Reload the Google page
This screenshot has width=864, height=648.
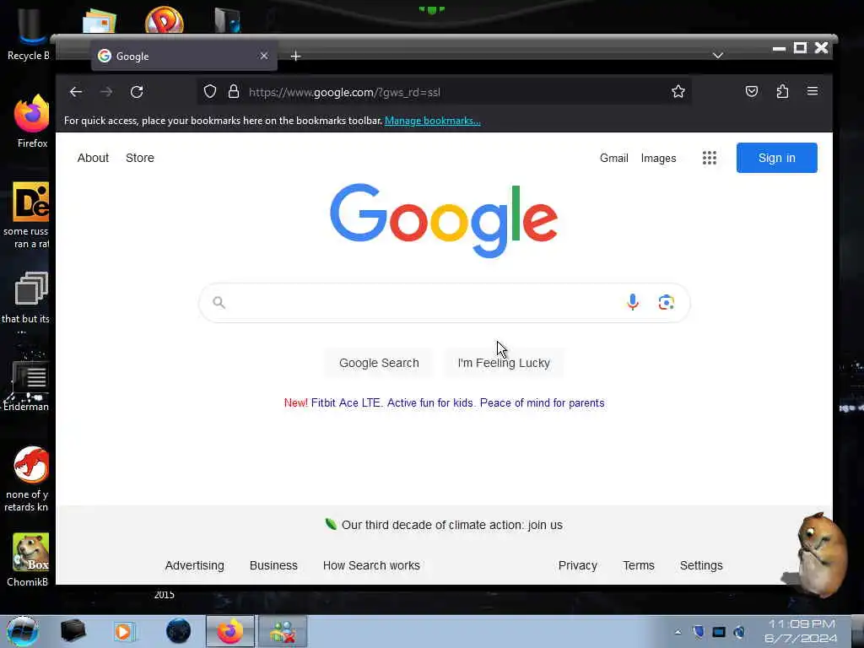tap(137, 91)
